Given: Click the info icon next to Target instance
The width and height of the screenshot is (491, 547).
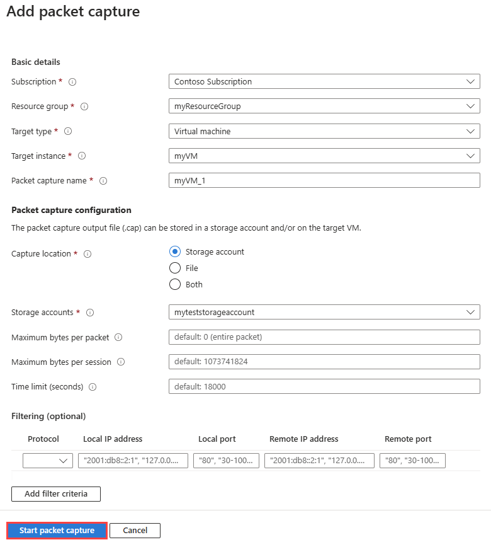Looking at the screenshot, I should (x=82, y=156).
